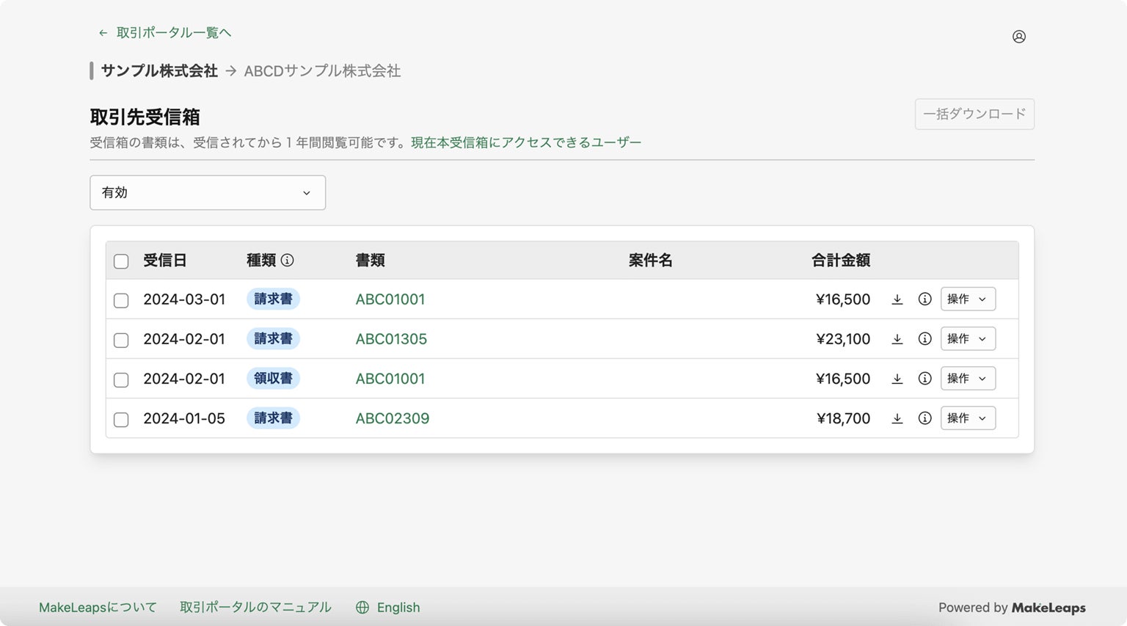Open 操作 dropdown for ABC02309 row
Viewport: 1127px width, 626px height.
click(x=968, y=418)
